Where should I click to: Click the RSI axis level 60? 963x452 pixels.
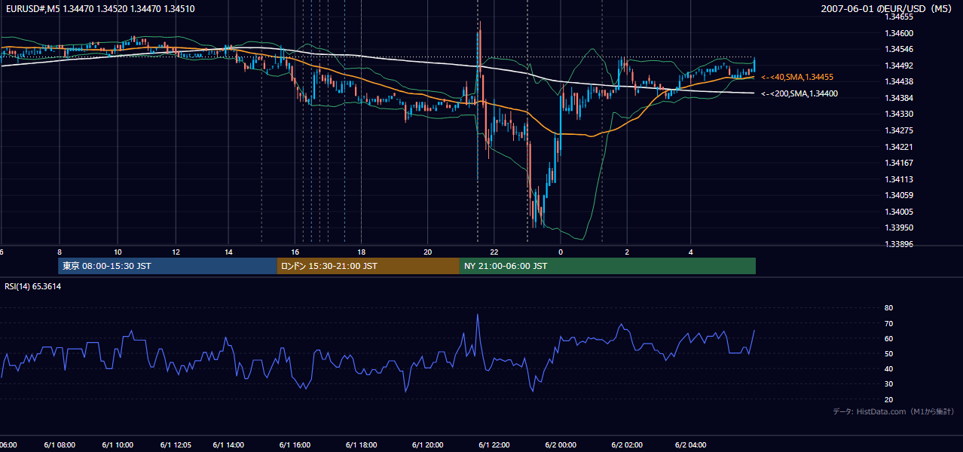888,338
